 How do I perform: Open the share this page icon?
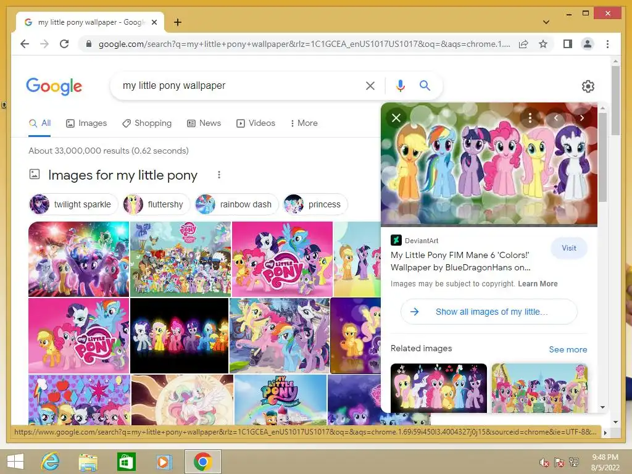[x=523, y=44]
